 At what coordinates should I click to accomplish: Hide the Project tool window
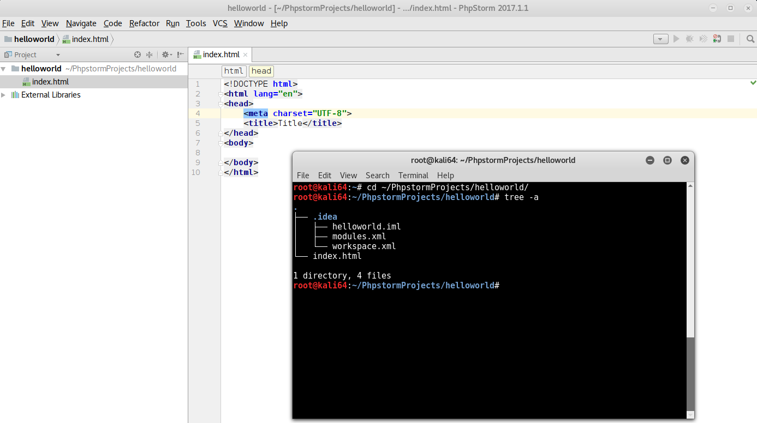click(180, 55)
